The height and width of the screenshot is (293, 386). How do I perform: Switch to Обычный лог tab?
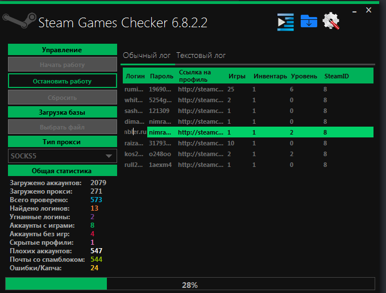pyautogui.click(x=147, y=56)
